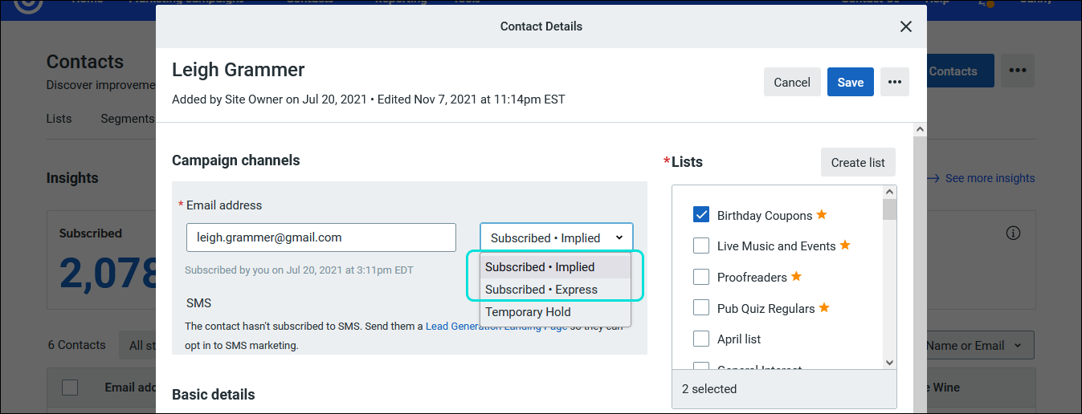Click the star next to Pub Quiz Regulars
The height and width of the screenshot is (414, 1082).
tap(823, 307)
